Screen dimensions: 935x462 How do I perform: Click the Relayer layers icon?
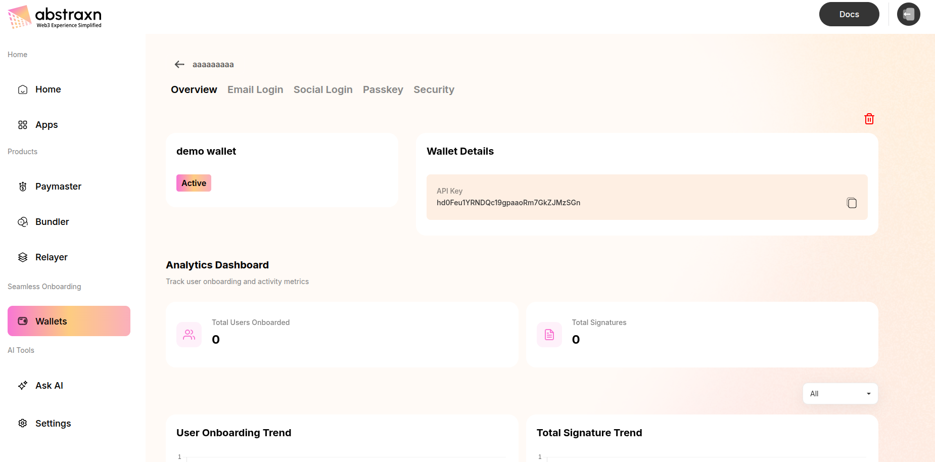[22, 257]
